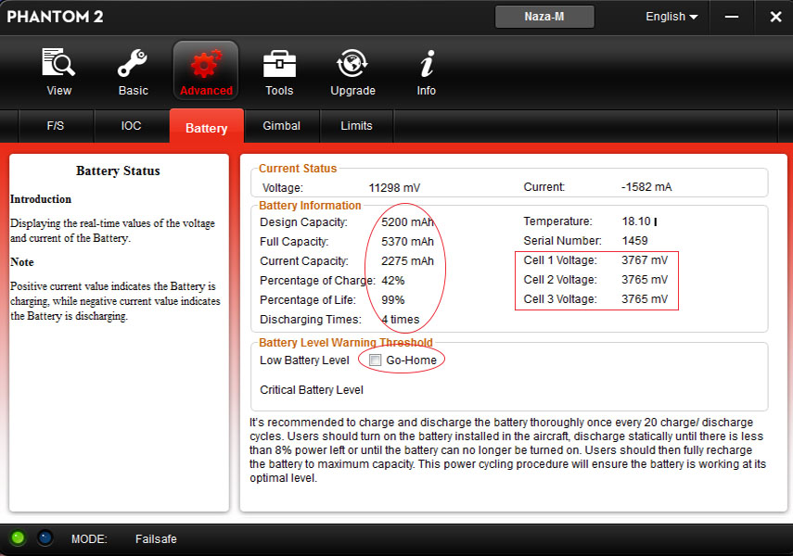Click the PHANTOM 2 title logo
The height and width of the screenshot is (556, 793).
tap(55, 17)
